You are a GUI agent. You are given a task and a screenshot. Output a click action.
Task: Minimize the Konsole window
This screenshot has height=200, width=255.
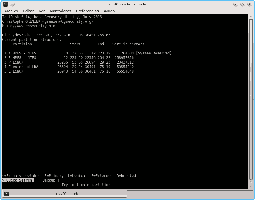(236, 4)
